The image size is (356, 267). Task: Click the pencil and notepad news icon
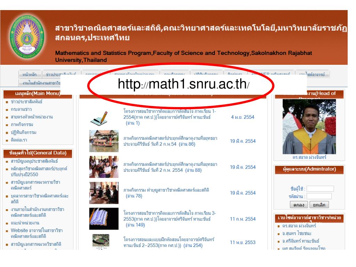point(99,118)
